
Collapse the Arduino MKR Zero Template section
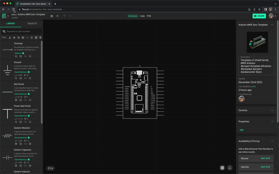click(272, 25)
